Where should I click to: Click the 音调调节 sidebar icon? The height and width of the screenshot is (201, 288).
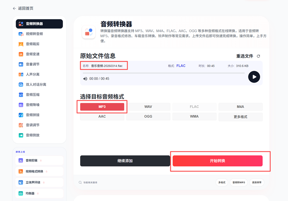click(21, 125)
